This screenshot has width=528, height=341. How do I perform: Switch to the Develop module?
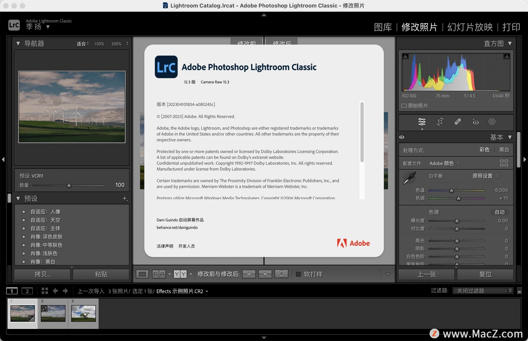[419, 27]
